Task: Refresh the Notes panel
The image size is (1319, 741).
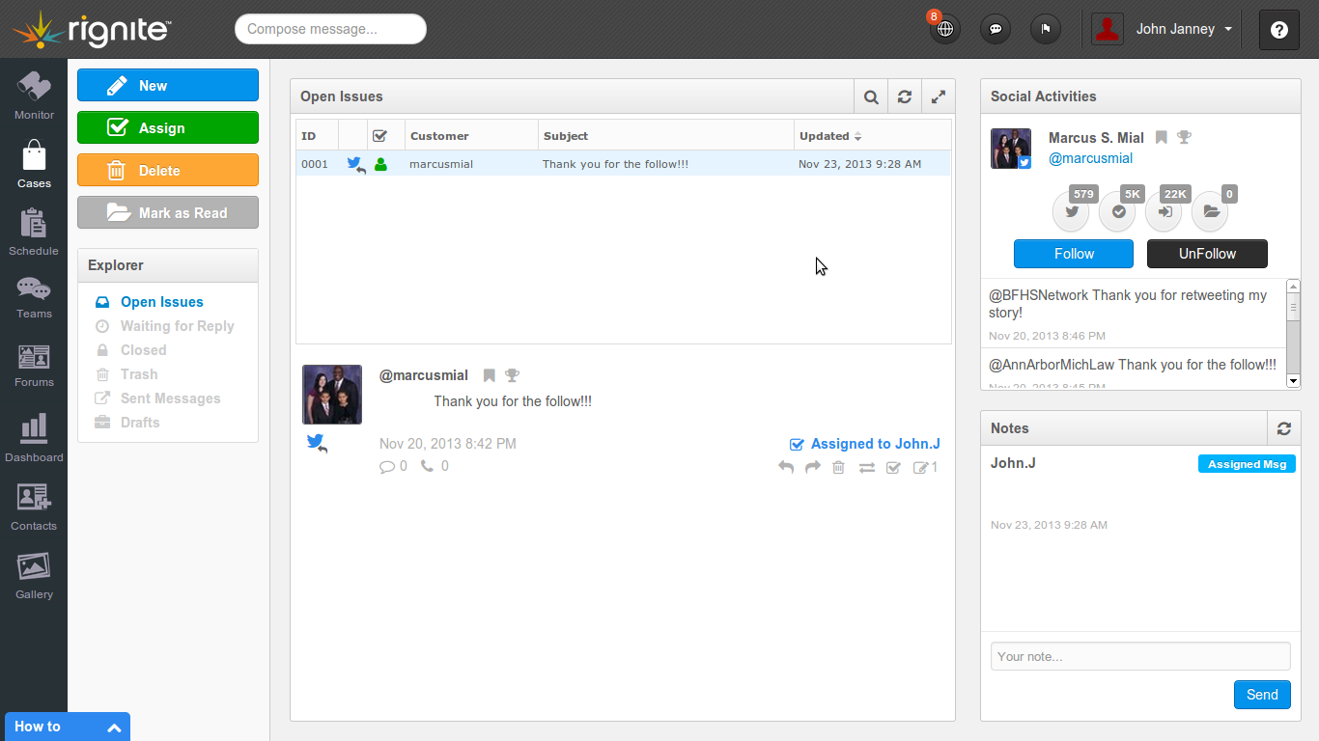Action: coord(1283,428)
